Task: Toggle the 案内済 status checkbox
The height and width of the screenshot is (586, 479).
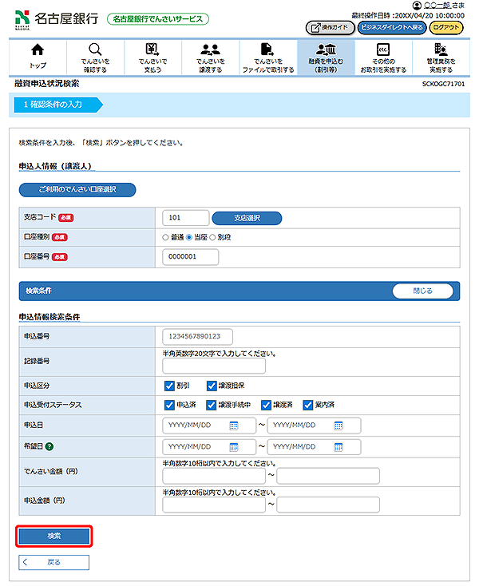Action: pyautogui.click(x=308, y=405)
